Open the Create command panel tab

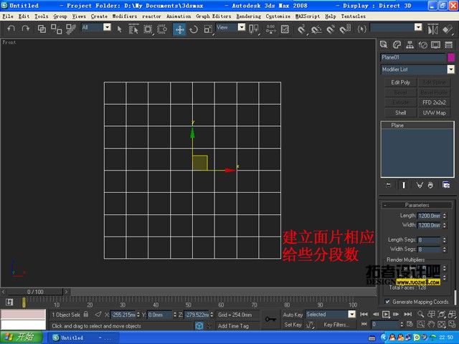[x=384, y=44]
